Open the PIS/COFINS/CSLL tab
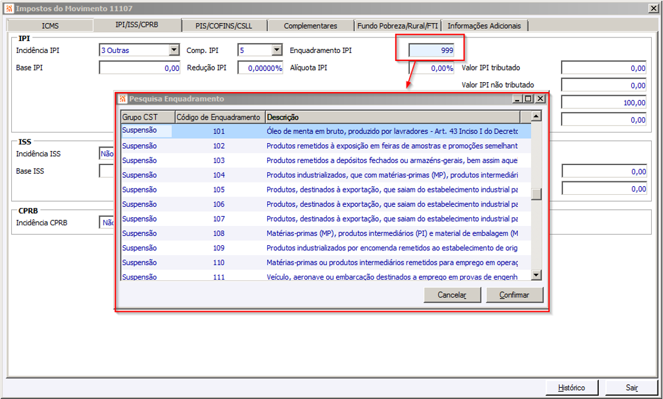This screenshot has height=399, width=663. tap(223, 26)
